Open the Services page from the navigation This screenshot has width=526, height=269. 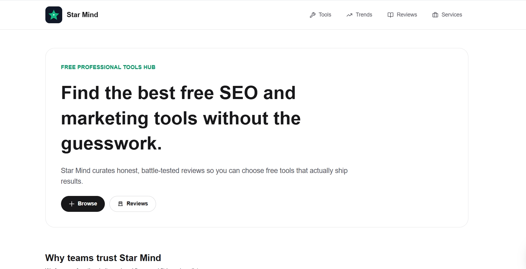coord(452,15)
